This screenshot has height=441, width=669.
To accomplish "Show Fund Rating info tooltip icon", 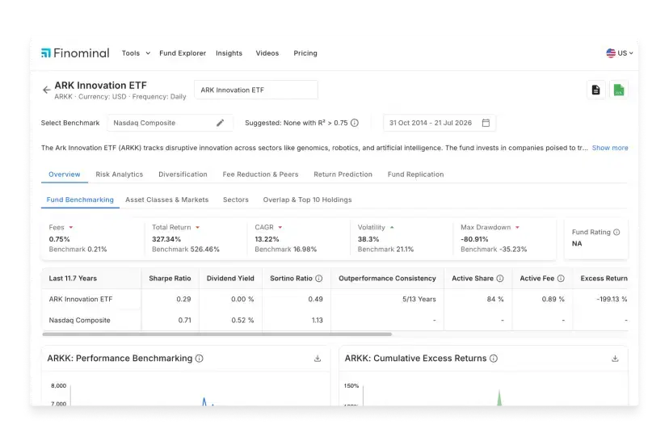I will [x=616, y=232].
